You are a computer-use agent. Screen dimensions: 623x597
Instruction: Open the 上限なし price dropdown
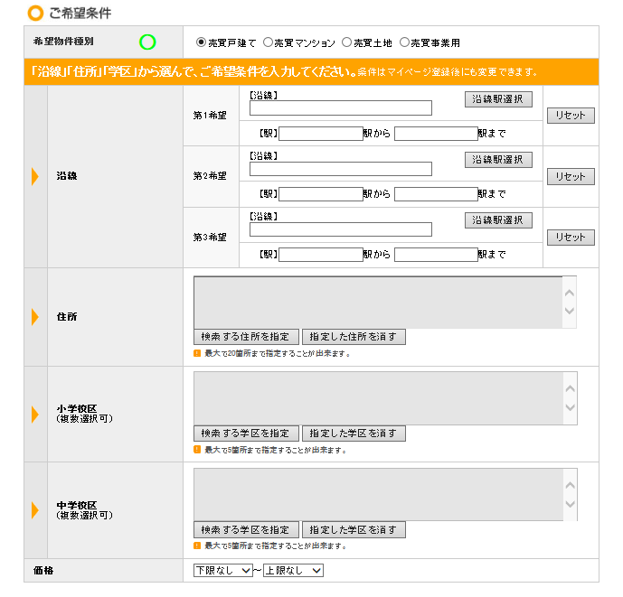[293, 570]
